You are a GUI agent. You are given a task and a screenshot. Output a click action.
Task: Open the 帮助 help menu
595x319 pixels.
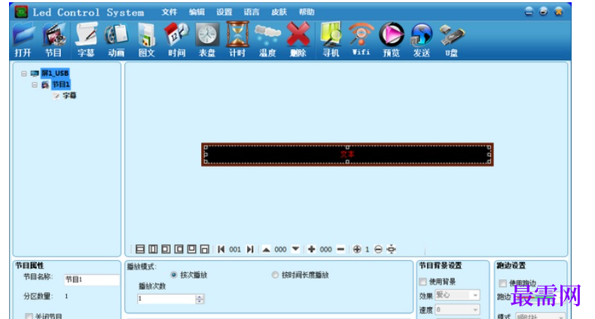307,12
